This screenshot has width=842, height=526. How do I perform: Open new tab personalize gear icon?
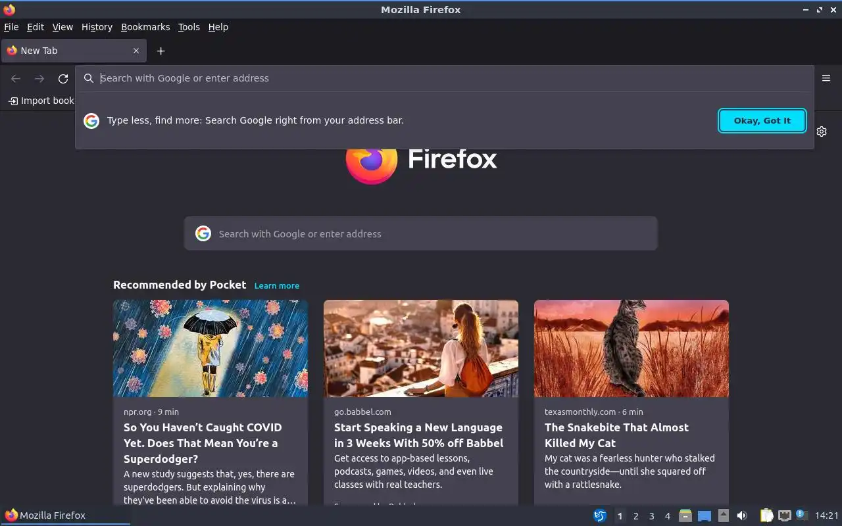(x=822, y=131)
